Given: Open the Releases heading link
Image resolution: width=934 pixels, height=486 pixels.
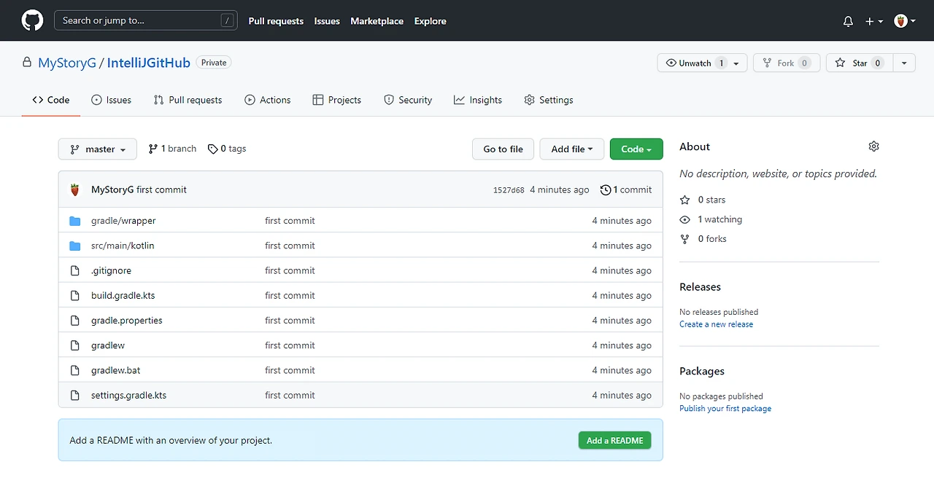Looking at the screenshot, I should (x=700, y=287).
